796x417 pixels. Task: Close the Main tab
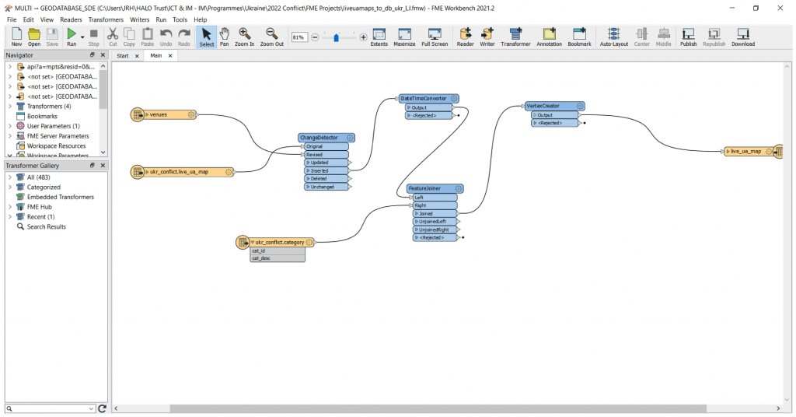pos(170,56)
